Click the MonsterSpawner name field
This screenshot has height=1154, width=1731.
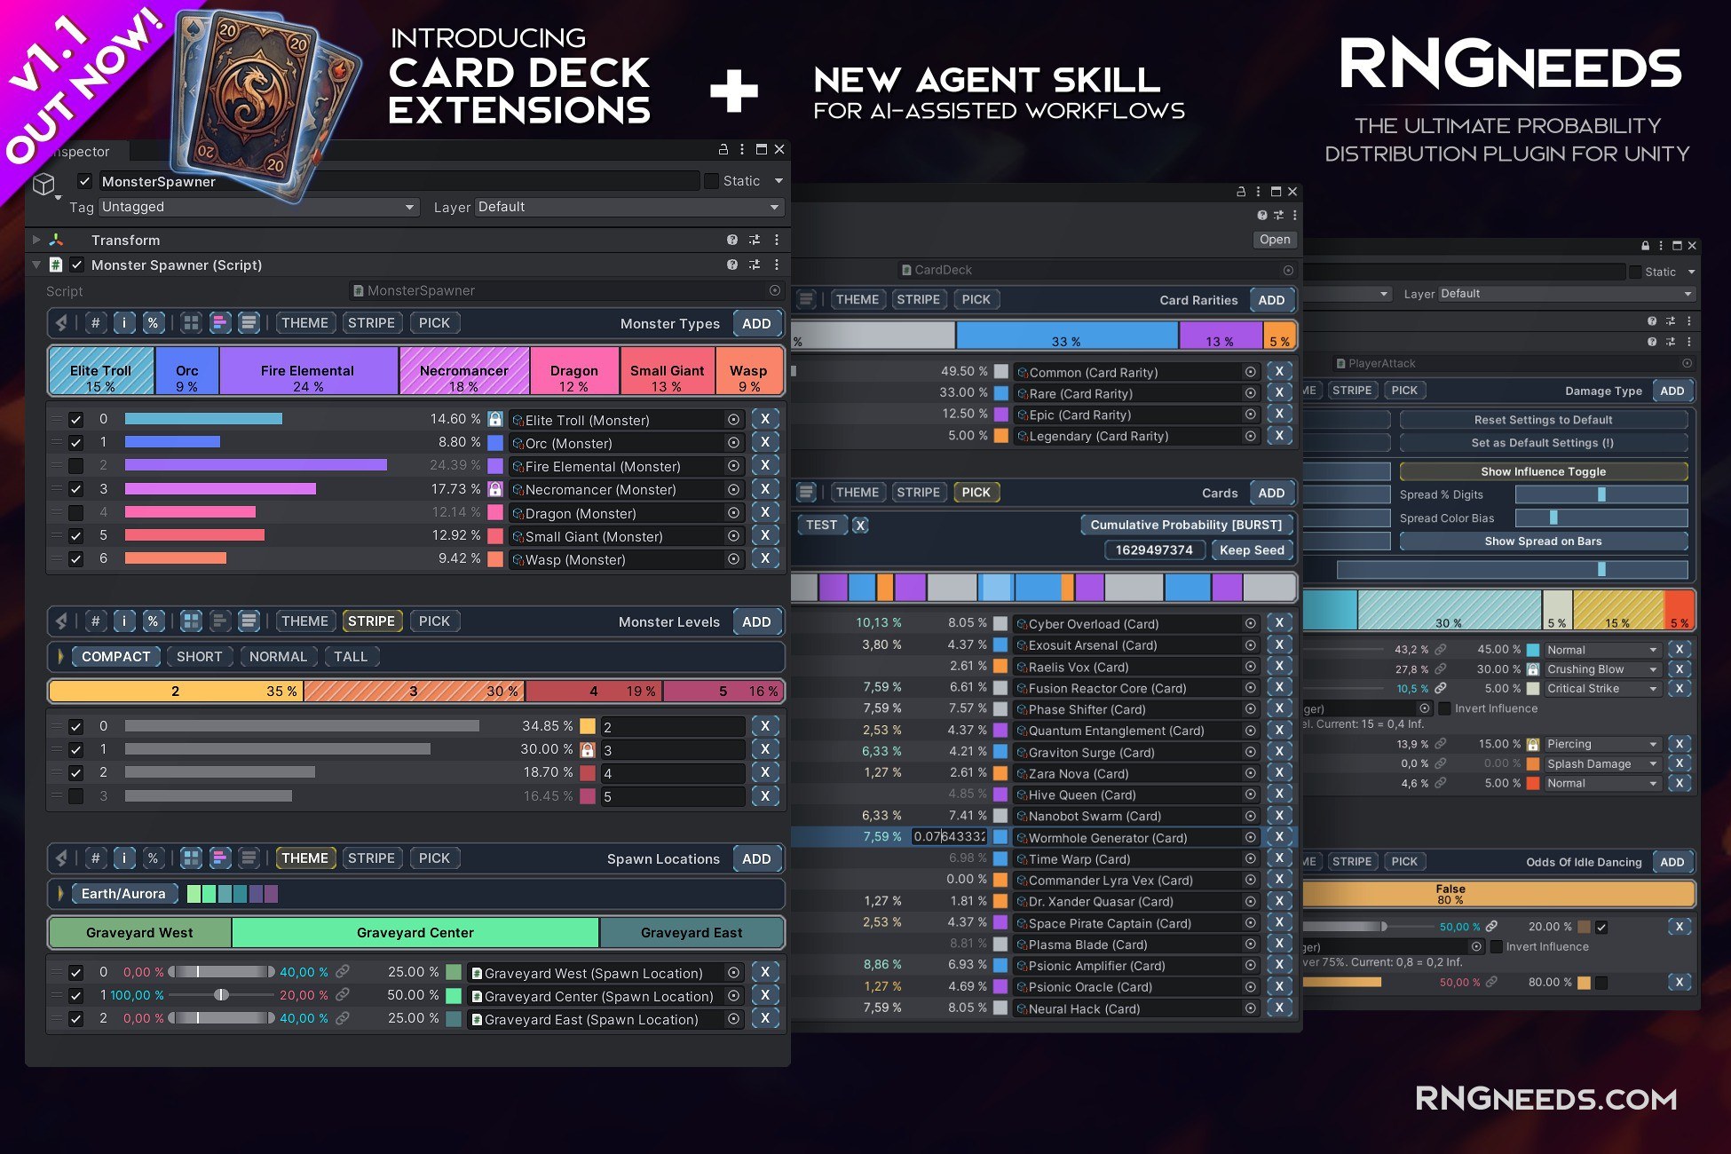399,181
